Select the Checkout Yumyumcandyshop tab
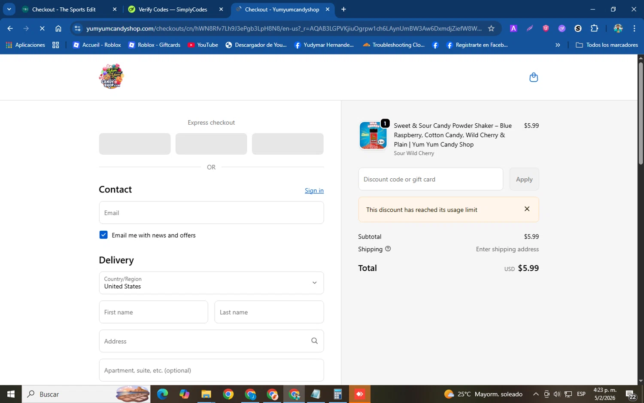This screenshot has height=403, width=644. point(281,9)
